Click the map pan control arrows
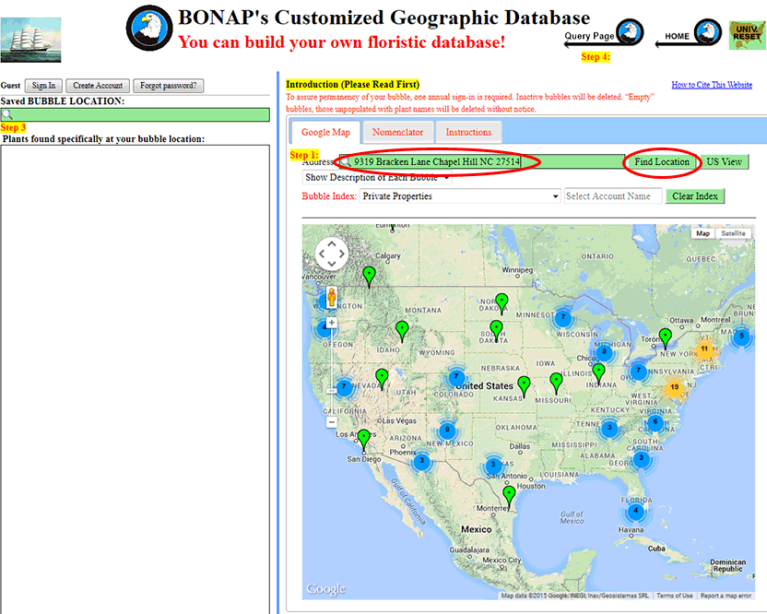Image resolution: width=767 pixels, height=614 pixels. click(x=332, y=254)
